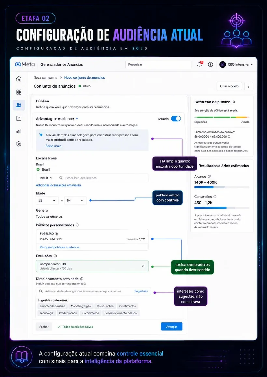Click the Criar modelo button

pyautogui.click(x=229, y=86)
